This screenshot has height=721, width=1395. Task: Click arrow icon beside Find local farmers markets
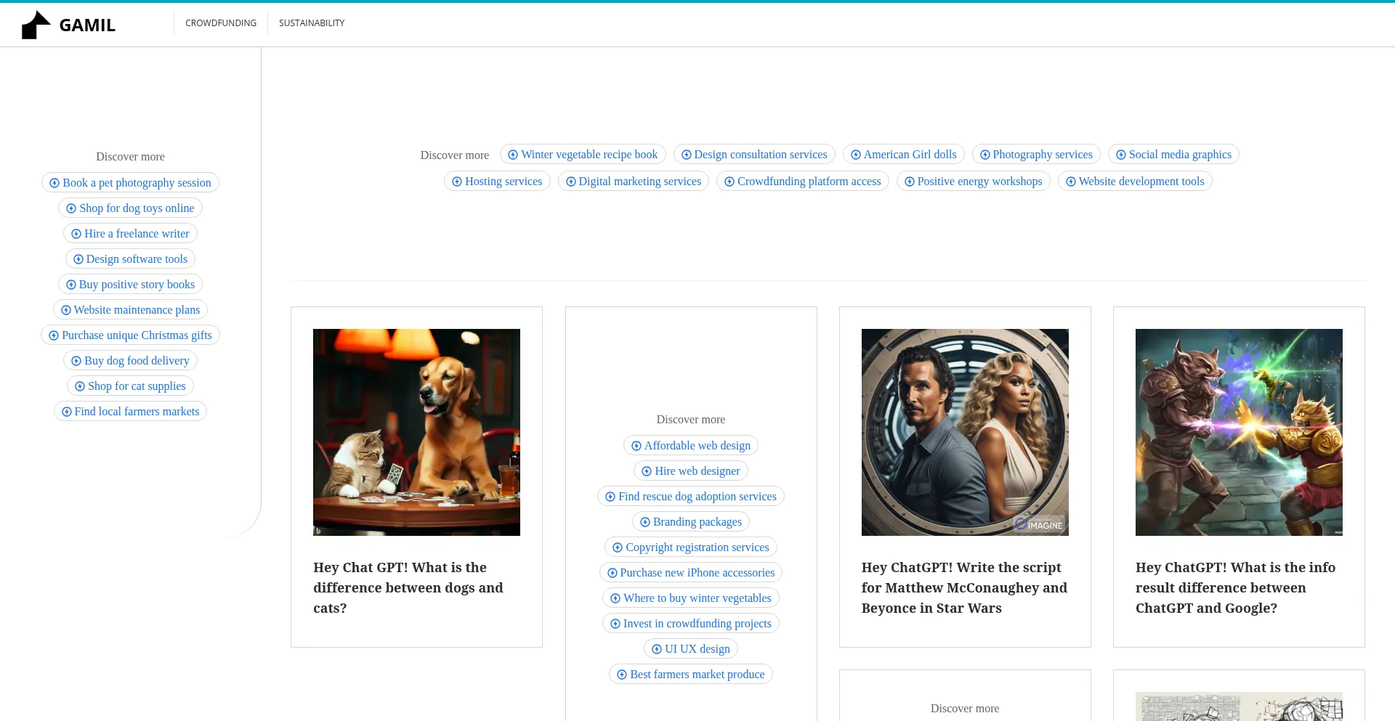pyautogui.click(x=67, y=412)
